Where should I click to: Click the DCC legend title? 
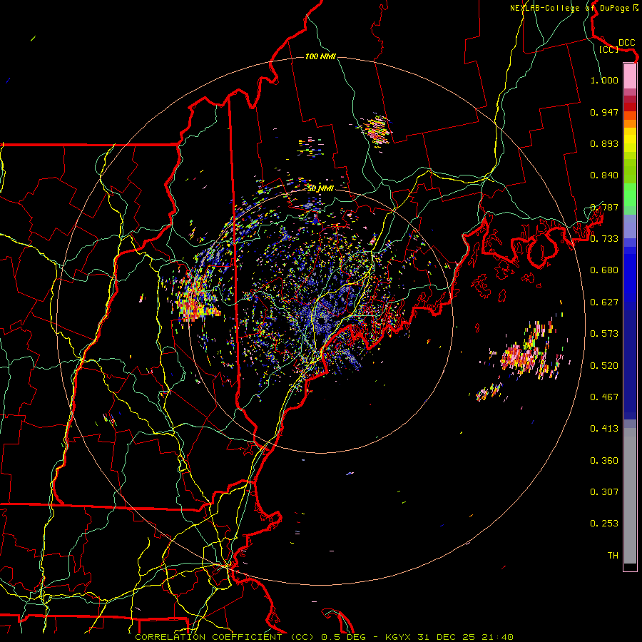tap(627, 42)
